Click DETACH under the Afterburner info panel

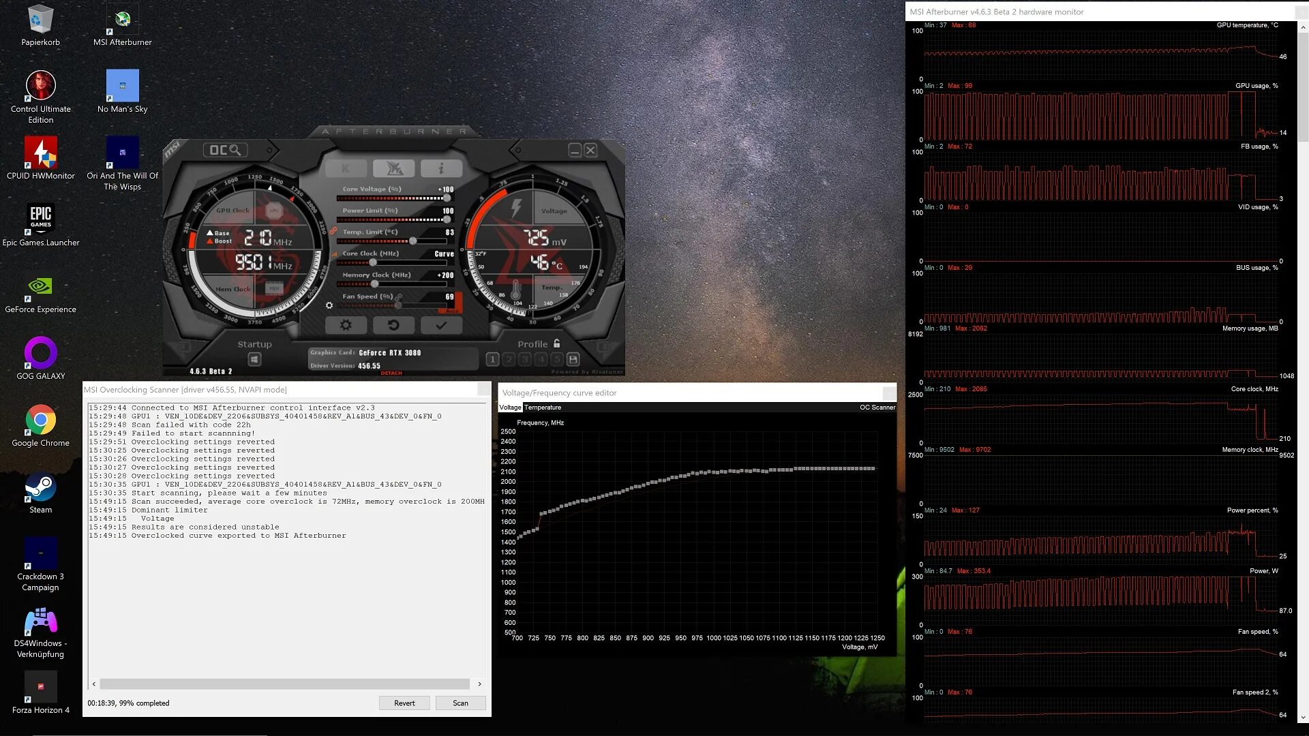(391, 373)
